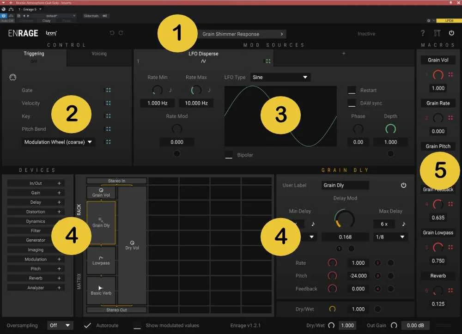
Task: Click the Reverb macro red assign dots
Action: point(450,291)
